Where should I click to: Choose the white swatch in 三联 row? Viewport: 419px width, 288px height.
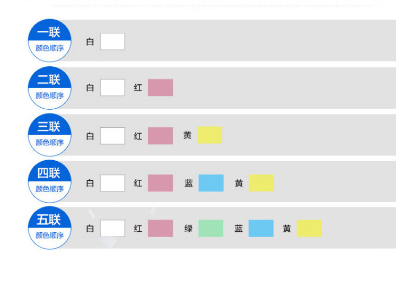click(112, 135)
